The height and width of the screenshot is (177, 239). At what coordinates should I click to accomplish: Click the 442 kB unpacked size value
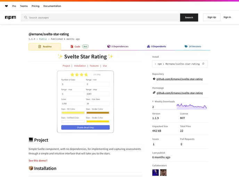click(x=157, y=131)
